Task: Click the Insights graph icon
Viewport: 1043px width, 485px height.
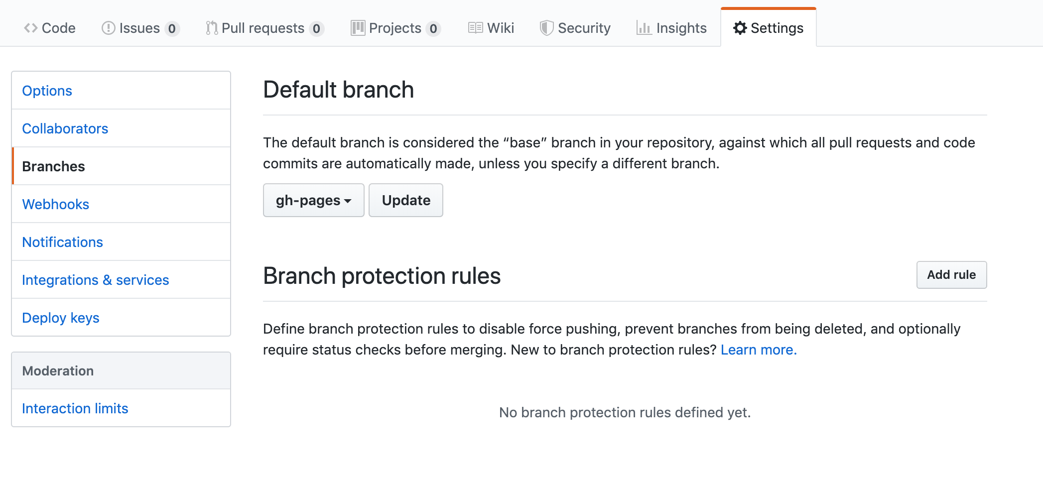Action: [644, 28]
